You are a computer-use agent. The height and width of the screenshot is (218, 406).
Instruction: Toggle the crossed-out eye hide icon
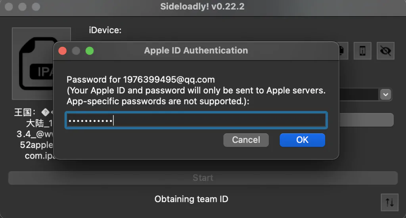pos(385,51)
